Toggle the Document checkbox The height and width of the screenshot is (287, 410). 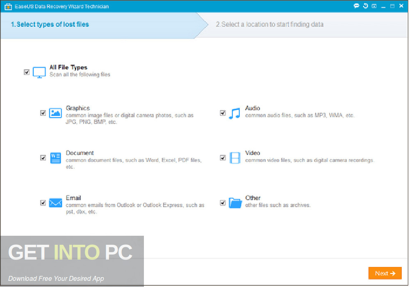tap(43, 158)
